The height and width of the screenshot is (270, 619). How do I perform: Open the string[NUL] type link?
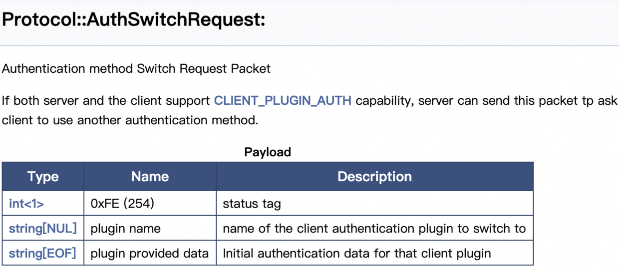click(42, 229)
